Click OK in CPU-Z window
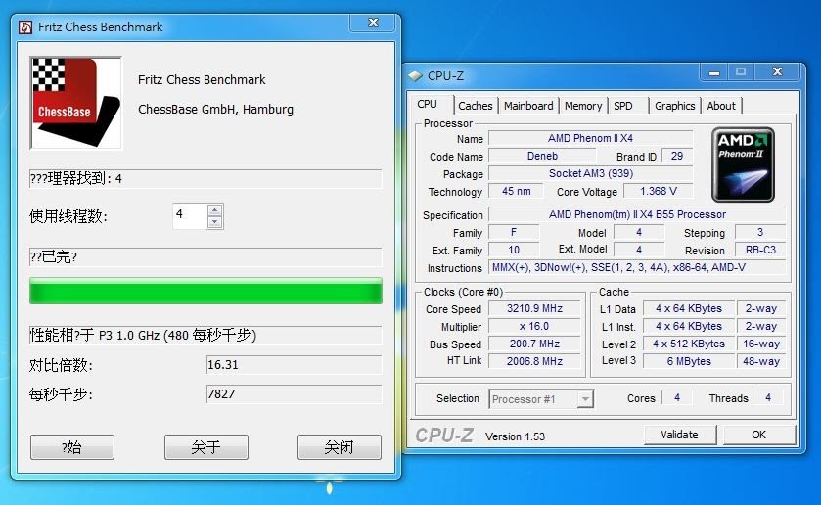 point(759,435)
